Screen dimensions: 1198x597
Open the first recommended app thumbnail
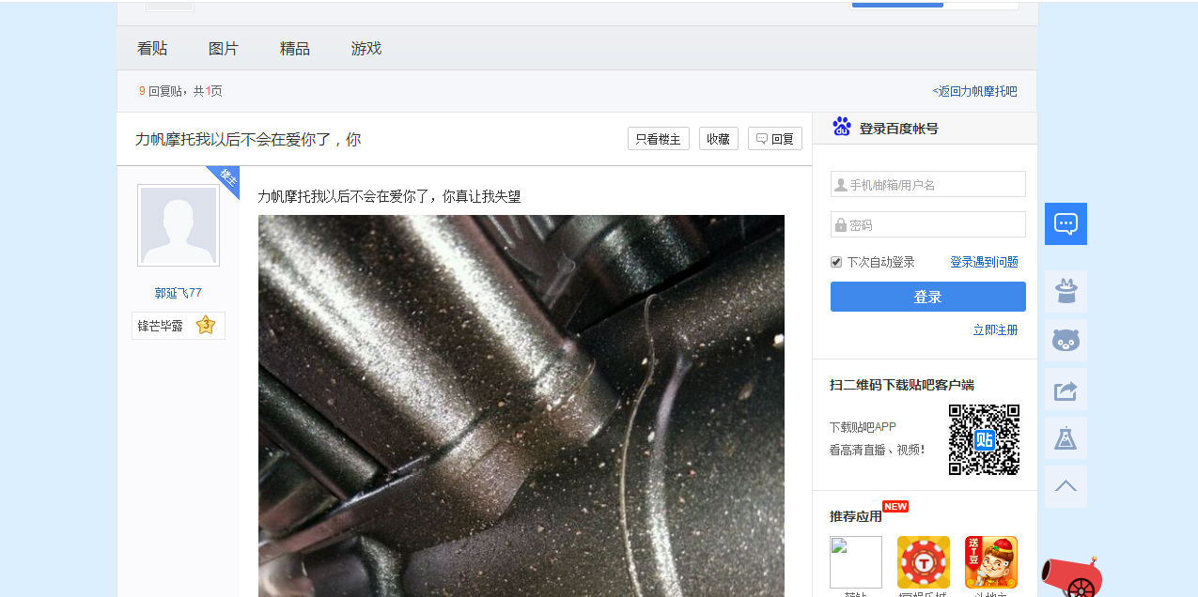pos(856,562)
